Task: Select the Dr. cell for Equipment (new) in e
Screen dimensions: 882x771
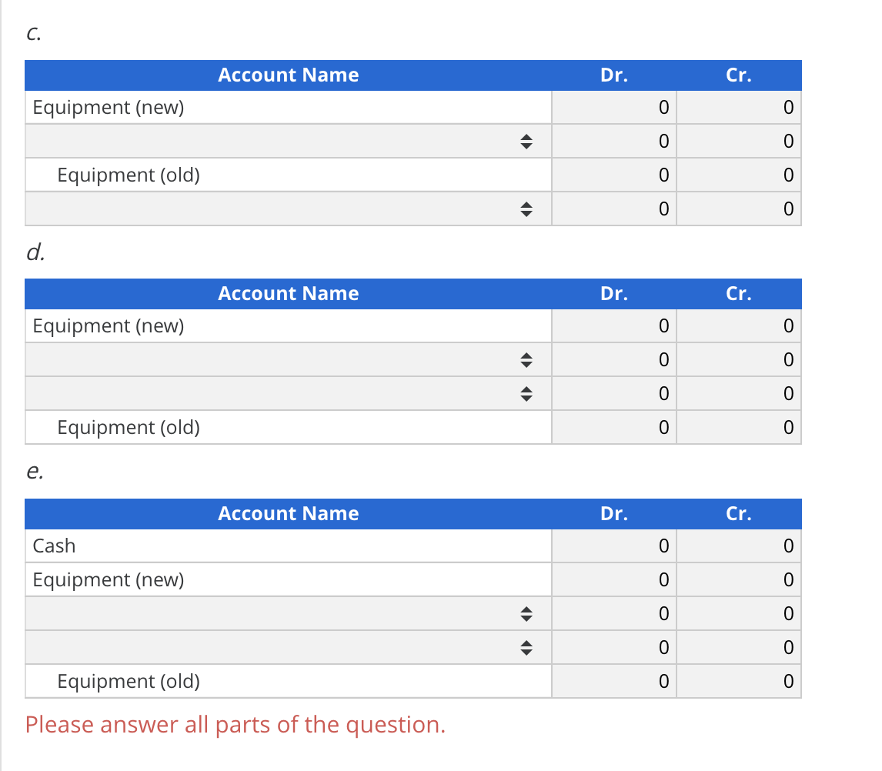Action: point(613,579)
